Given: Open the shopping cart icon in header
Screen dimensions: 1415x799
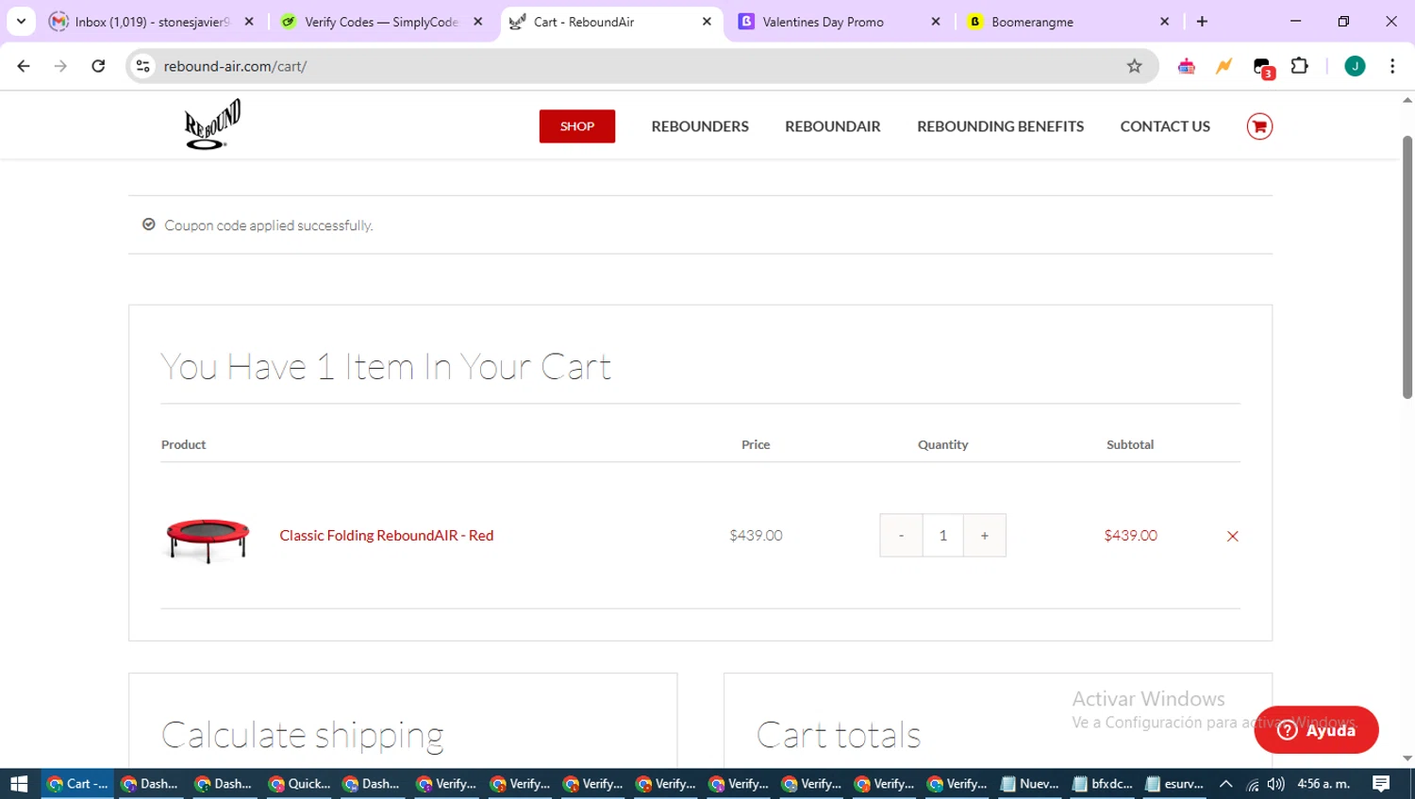Looking at the screenshot, I should [1259, 126].
